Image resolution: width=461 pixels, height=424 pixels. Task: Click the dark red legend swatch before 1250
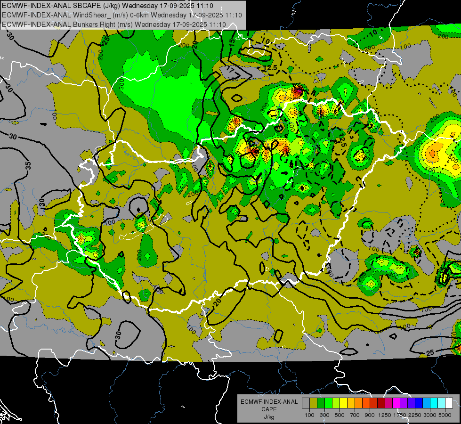point(381,403)
